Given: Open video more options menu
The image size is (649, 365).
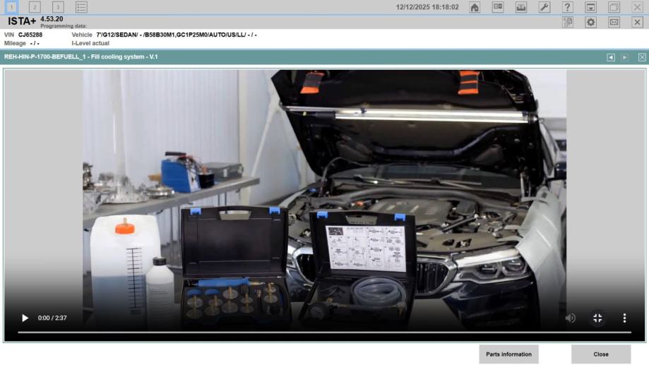Looking at the screenshot, I should (x=624, y=318).
